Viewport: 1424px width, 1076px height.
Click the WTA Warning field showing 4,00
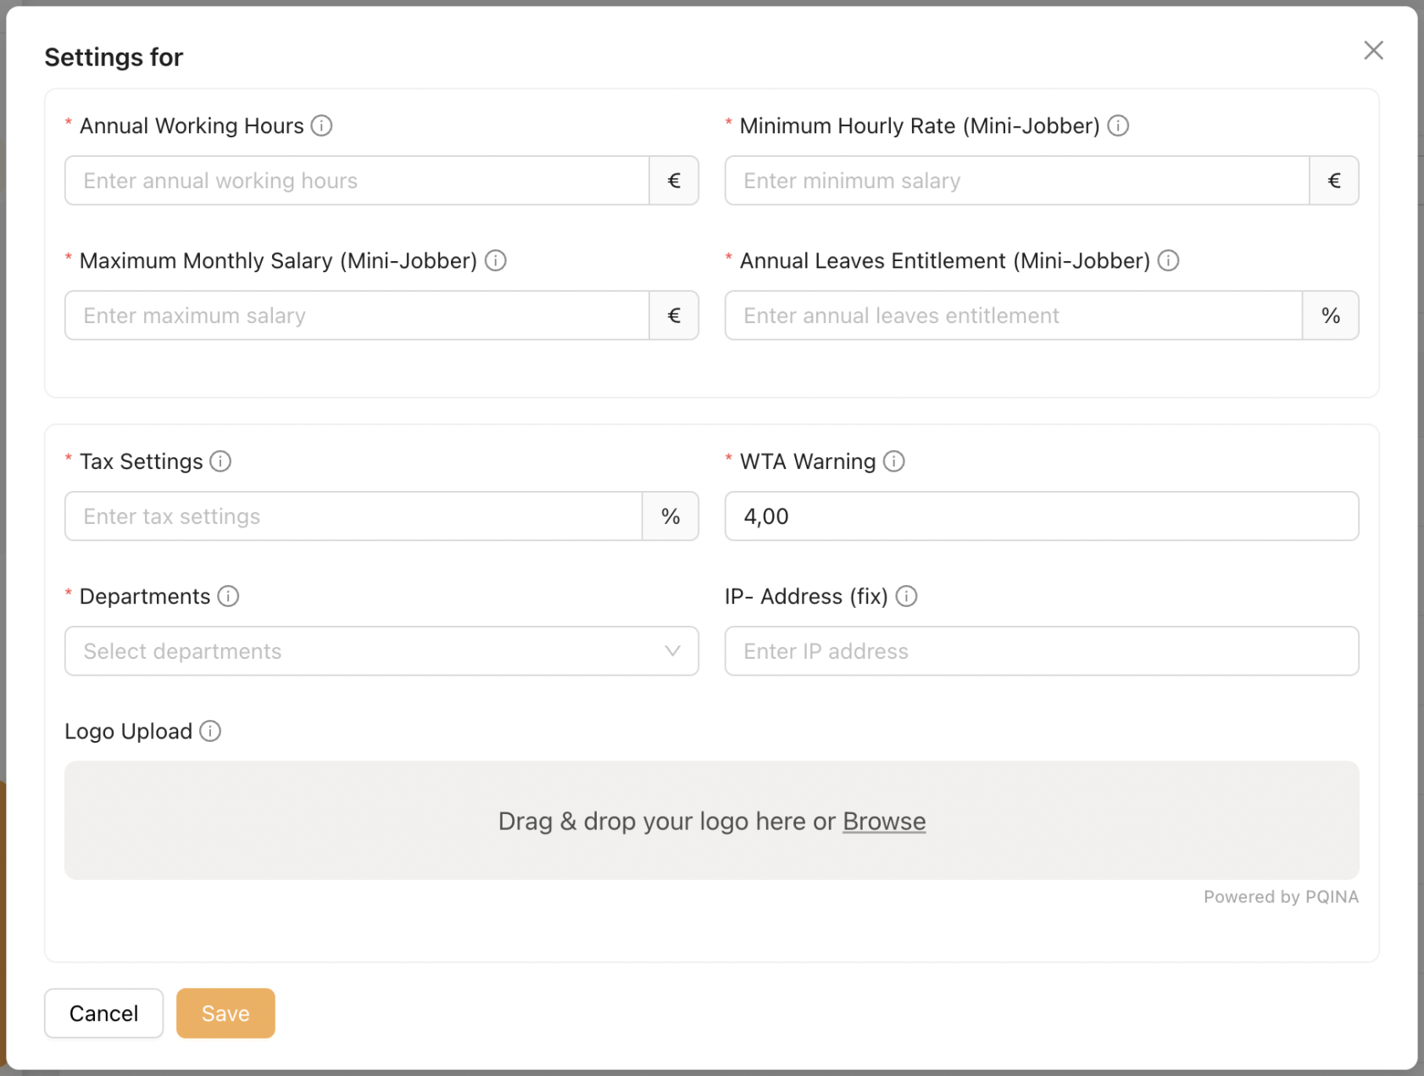[x=1041, y=516]
